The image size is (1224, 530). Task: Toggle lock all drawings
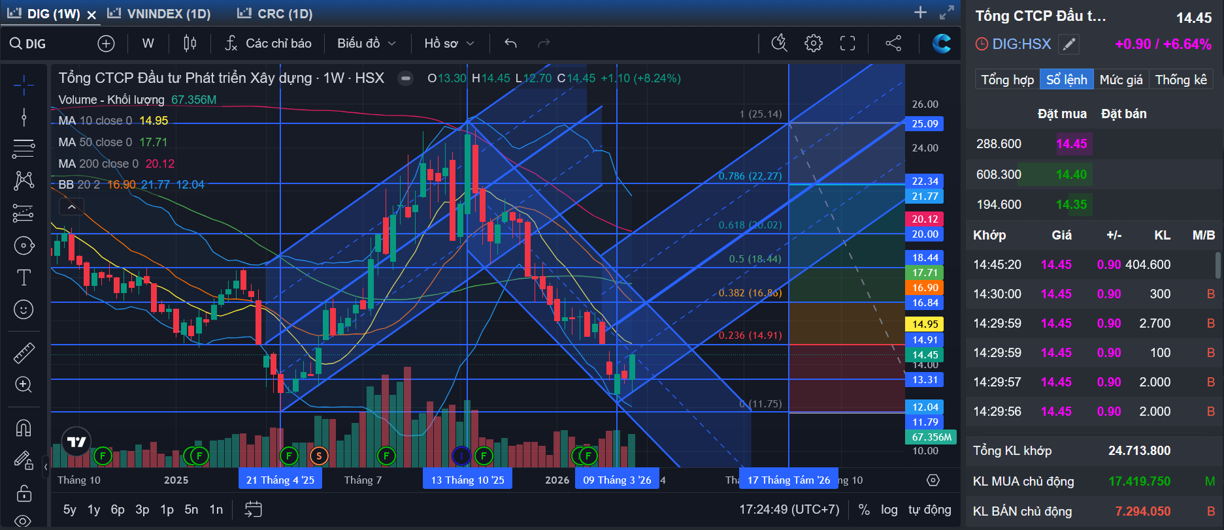tap(24, 493)
